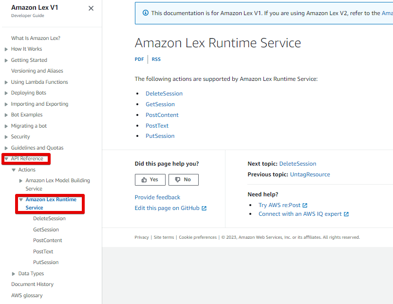Click the GetSession action link in list
393x304 pixels.
160,104
